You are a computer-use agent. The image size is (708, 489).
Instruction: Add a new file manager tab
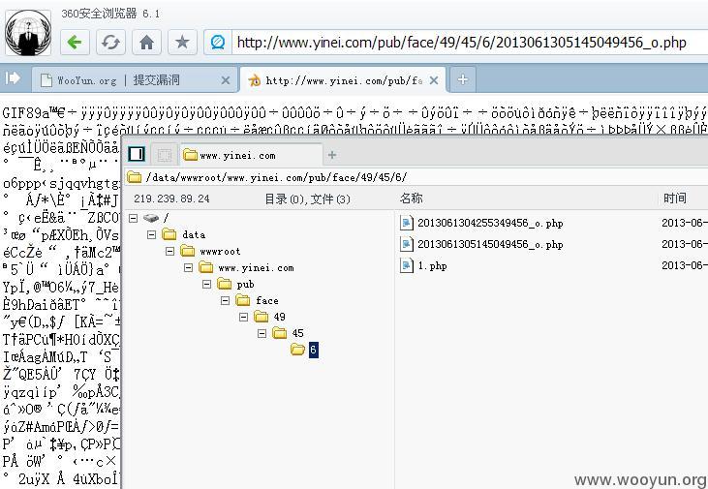(x=332, y=155)
